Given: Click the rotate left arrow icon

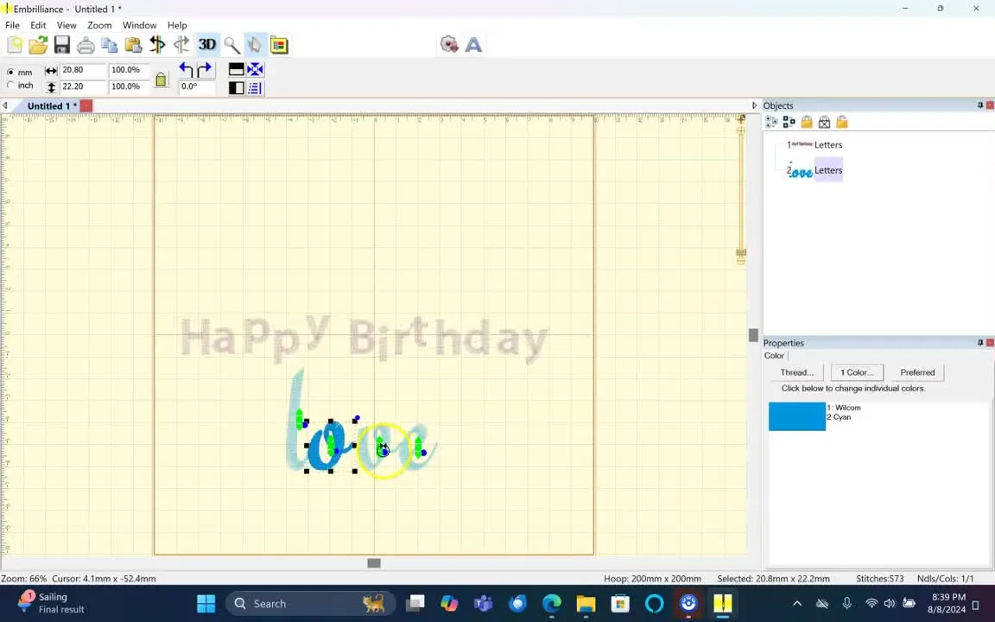Looking at the screenshot, I should click(186, 69).
